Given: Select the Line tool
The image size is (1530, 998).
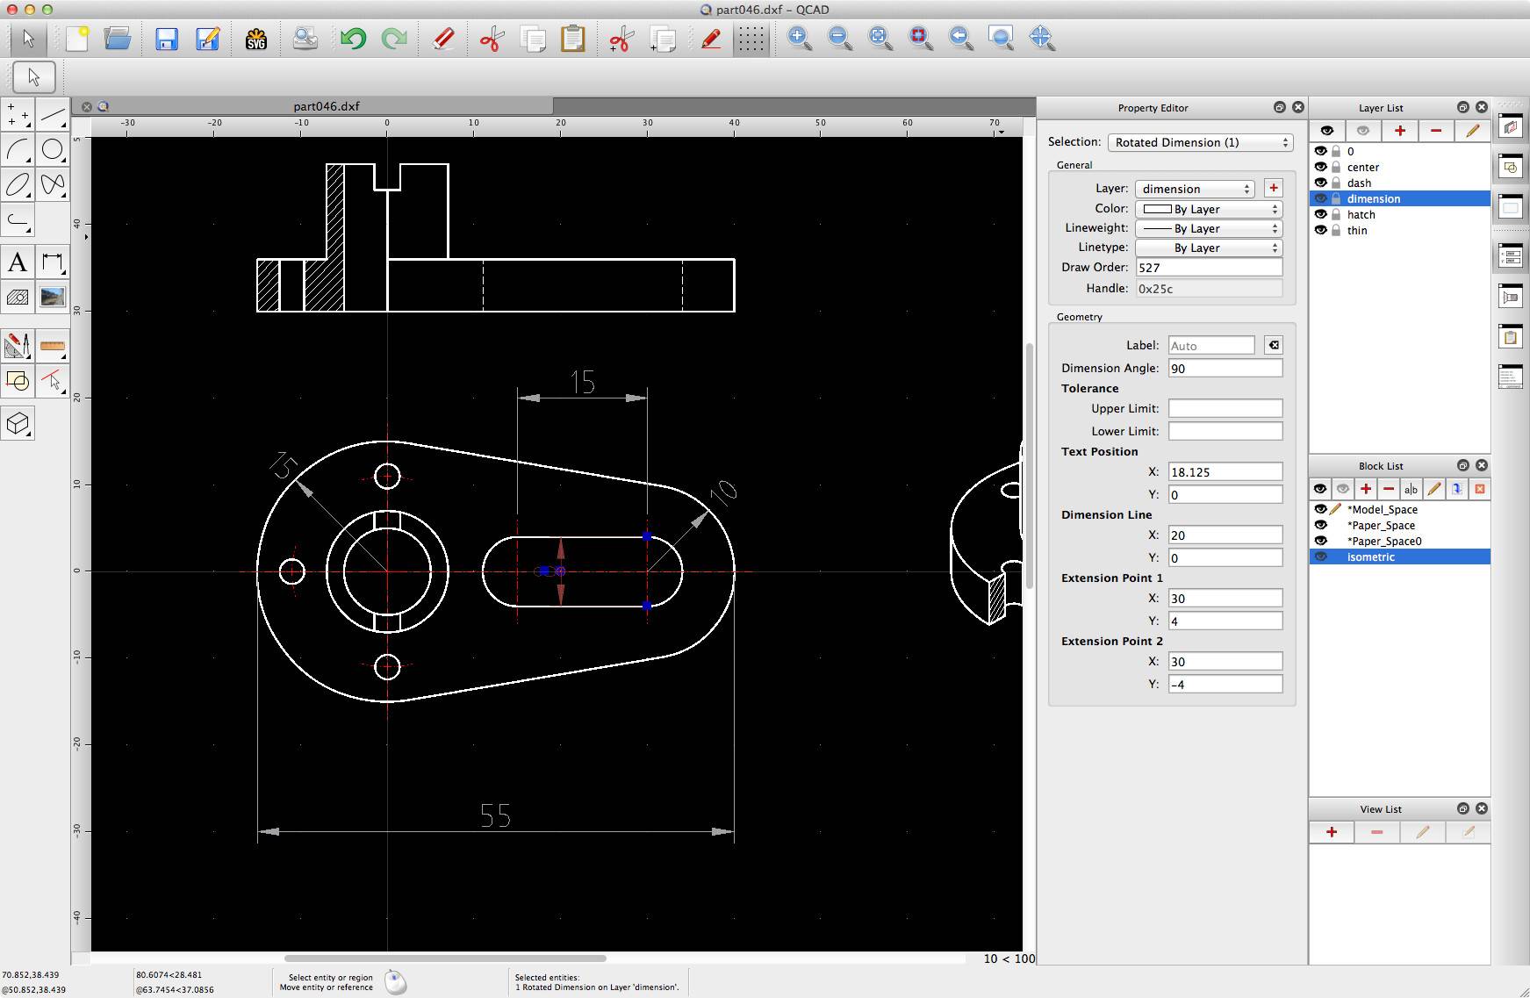Looking at the screenshot, I should pyautogui.click(x=54, y=114).
